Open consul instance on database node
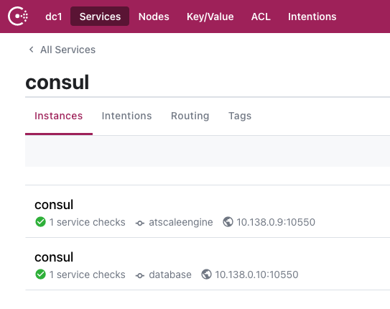 tap(54, 257)
